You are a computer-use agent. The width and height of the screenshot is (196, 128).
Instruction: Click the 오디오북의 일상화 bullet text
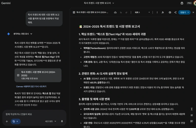pos(134,116)
